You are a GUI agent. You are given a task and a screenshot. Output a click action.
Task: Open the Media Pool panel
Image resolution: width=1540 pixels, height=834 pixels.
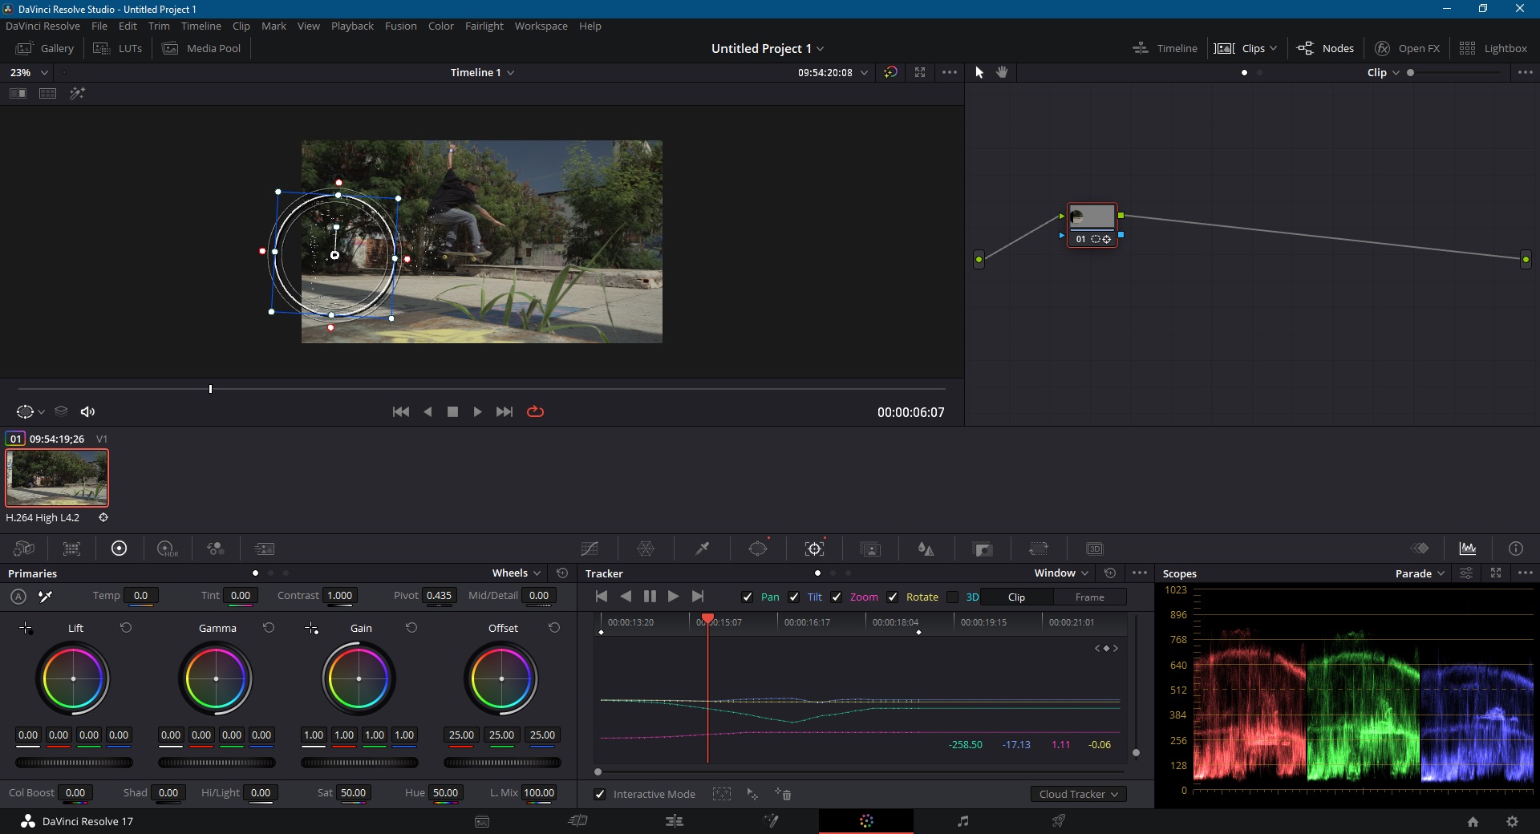201,48
